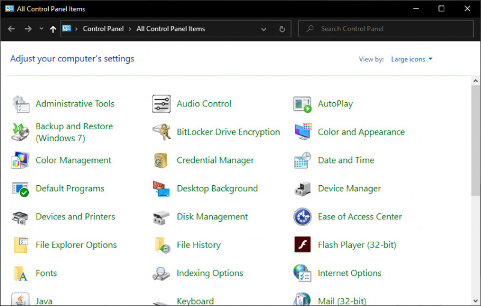The width and height of the screenshot is (481, 306).
Task: Open the Keyboard link
Action: 195,301
